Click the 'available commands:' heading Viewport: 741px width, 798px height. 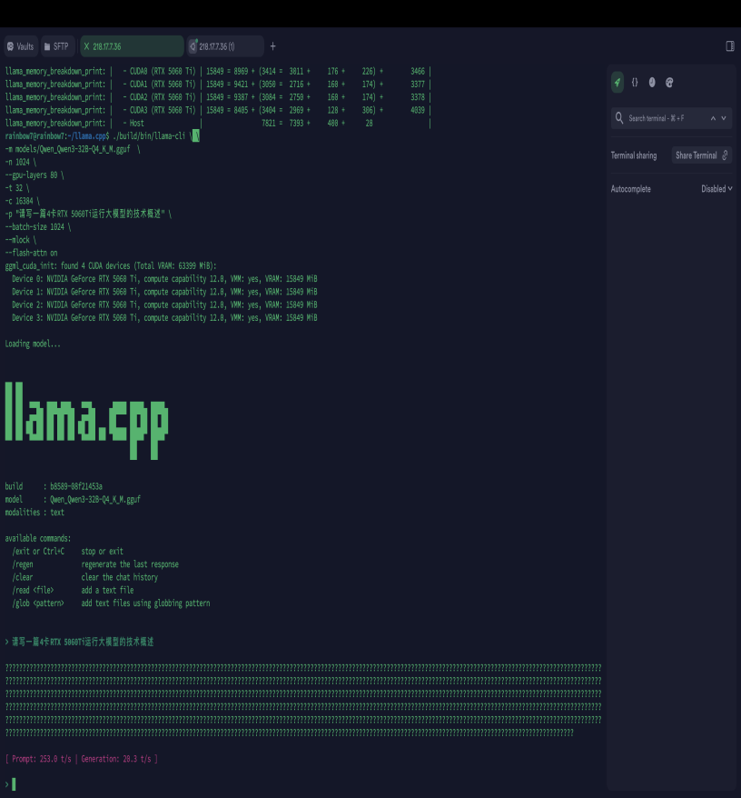tap(38, 538)
